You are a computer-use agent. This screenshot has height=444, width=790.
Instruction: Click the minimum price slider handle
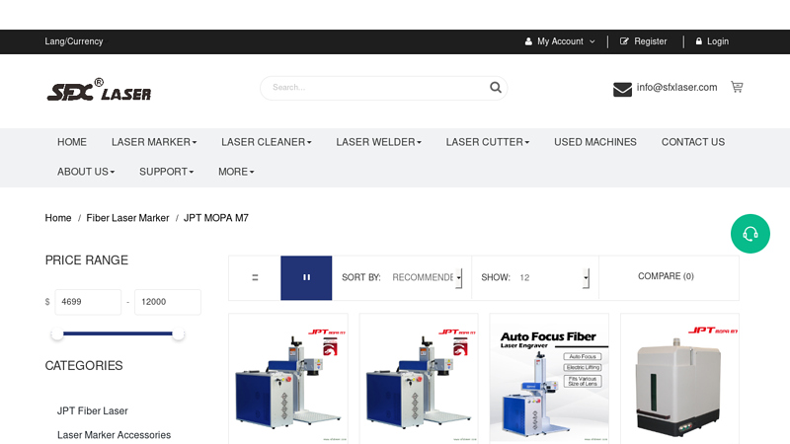coord(57,333)
